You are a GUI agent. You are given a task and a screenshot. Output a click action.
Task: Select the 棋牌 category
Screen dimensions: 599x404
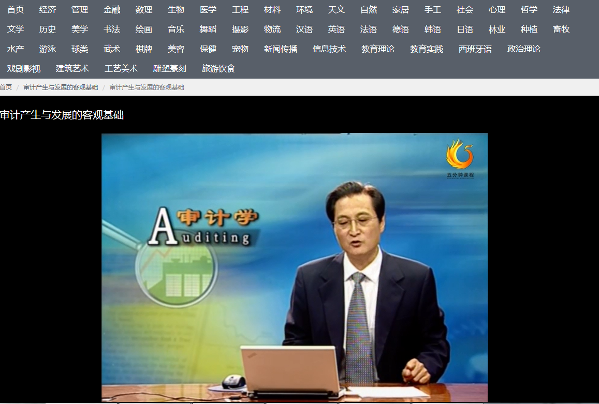pos(144,49)
